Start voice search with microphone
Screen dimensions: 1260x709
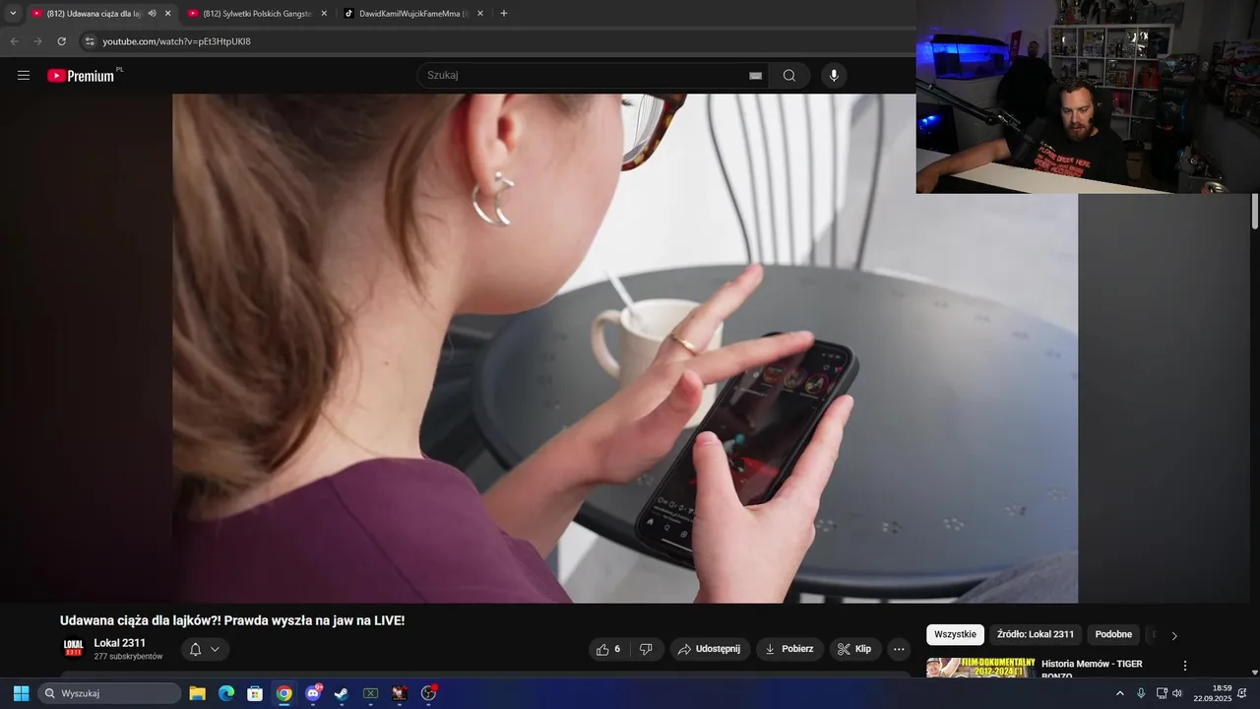click(834, 75)
